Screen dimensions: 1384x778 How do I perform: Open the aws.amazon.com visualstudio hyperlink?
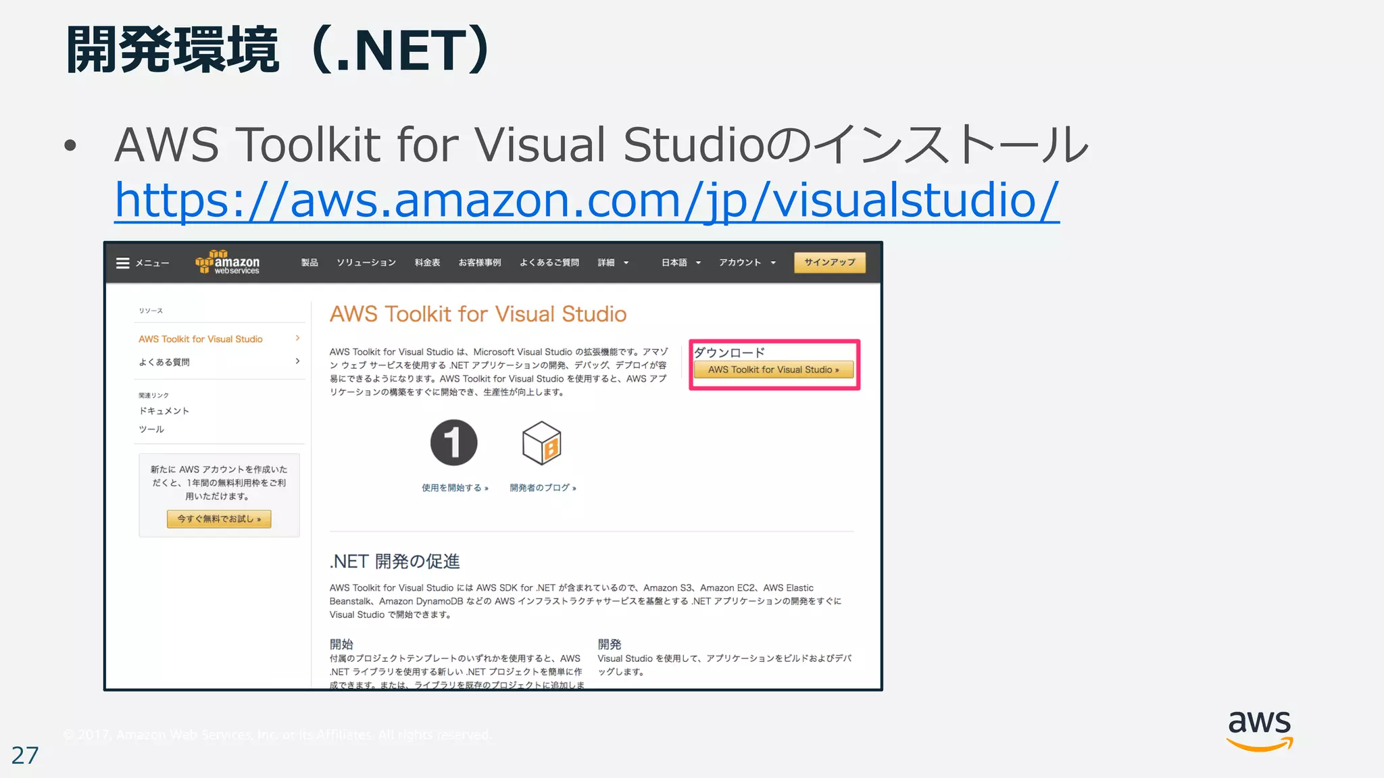pyautogui.click(x=587, y=201)
